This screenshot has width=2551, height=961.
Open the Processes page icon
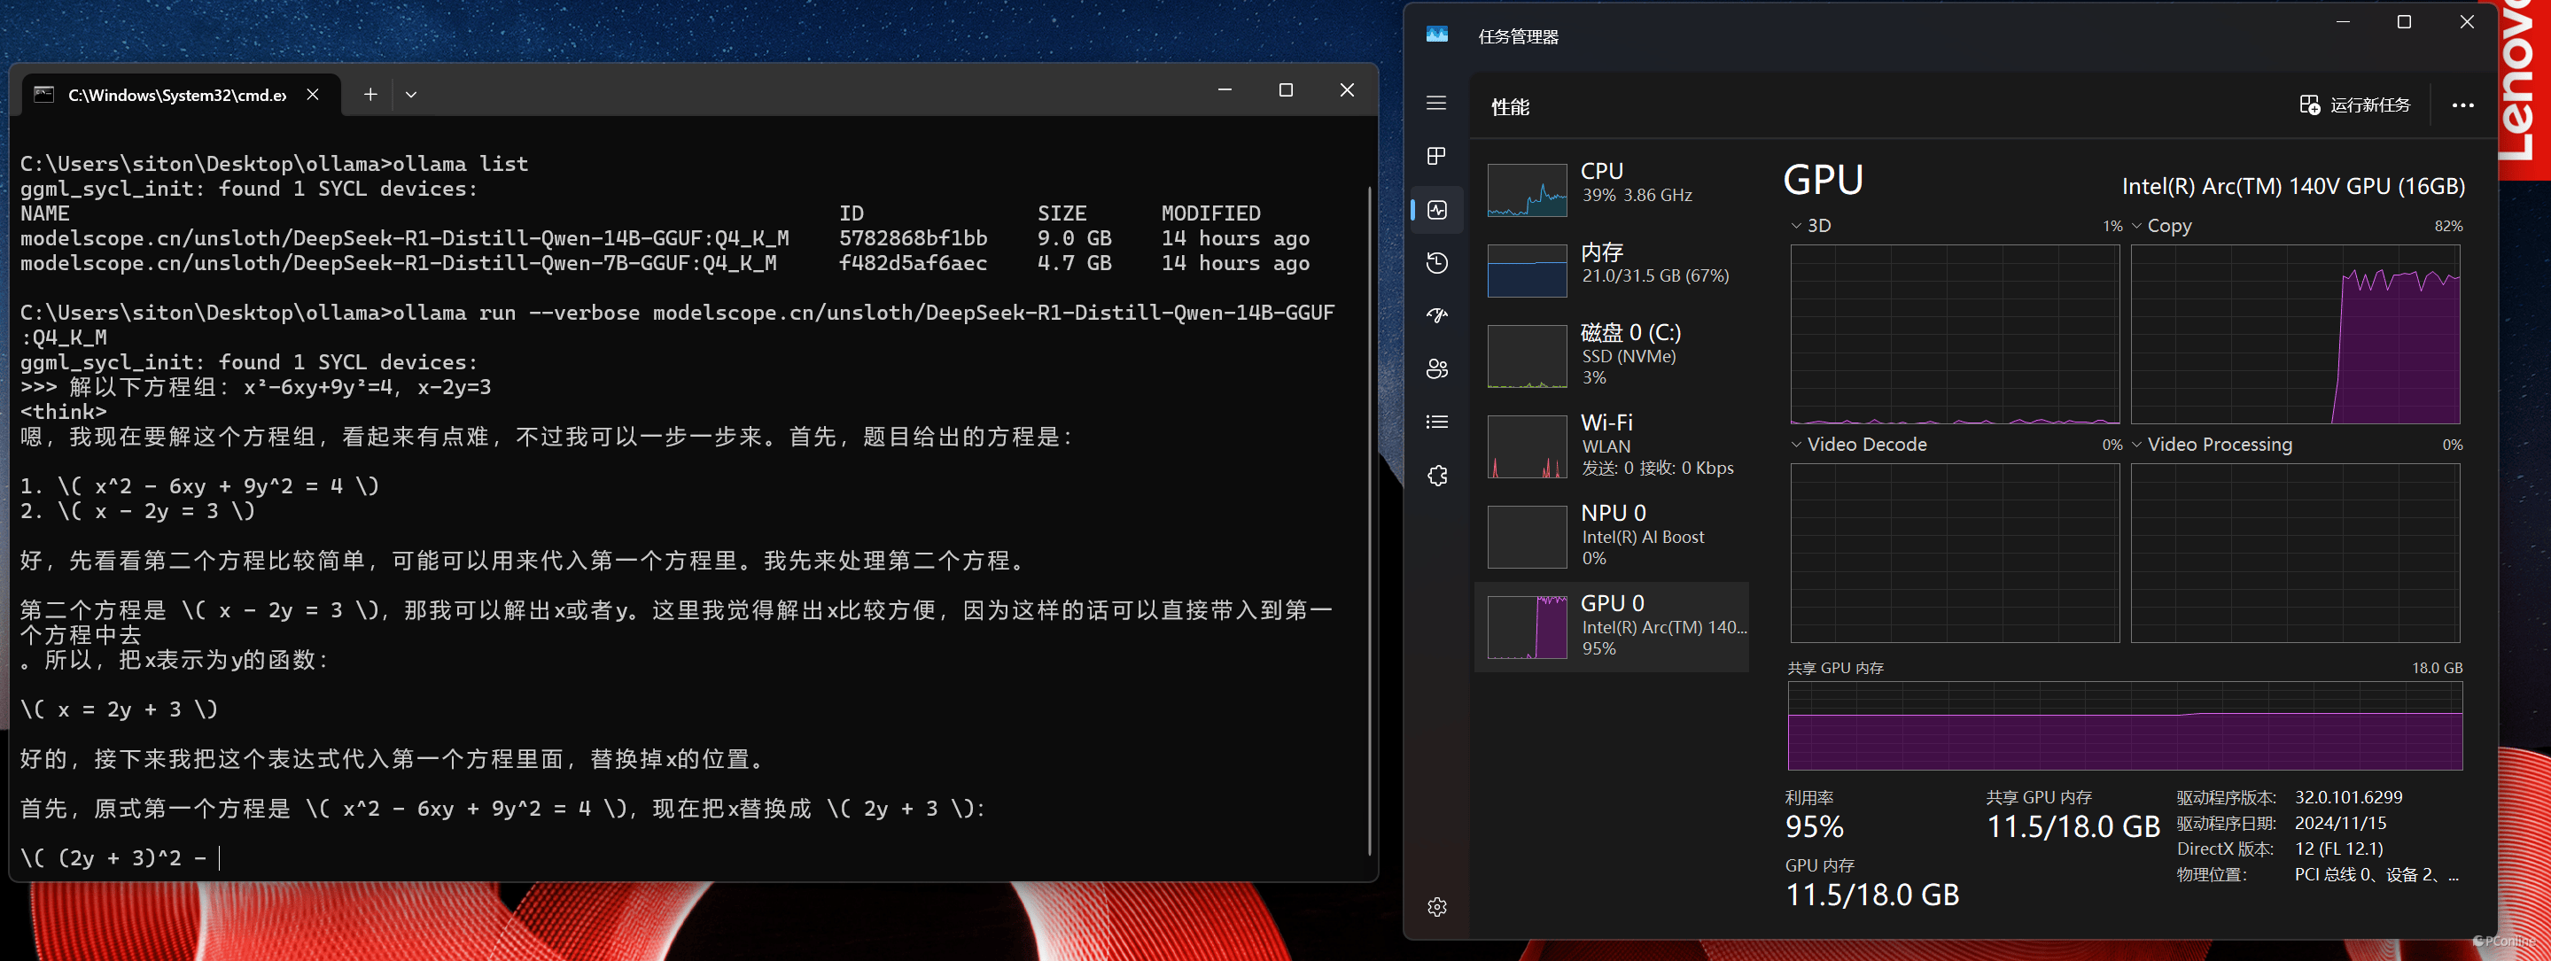[x=1436, y=157]
